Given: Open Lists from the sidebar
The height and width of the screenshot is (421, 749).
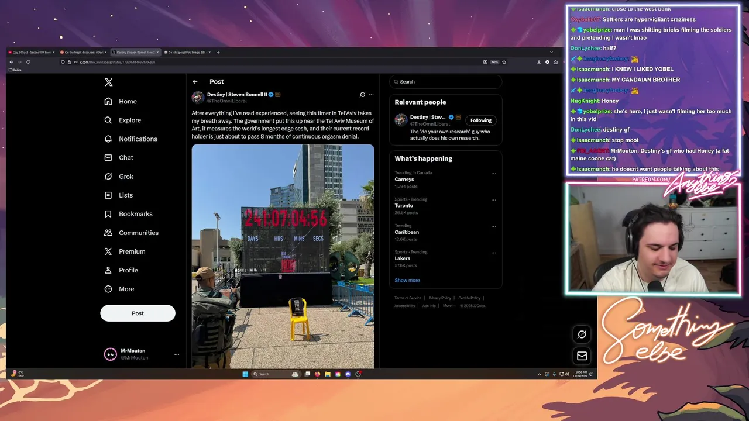Looking at the screenshot, I should pyautogui.click(x=118, y=195).
